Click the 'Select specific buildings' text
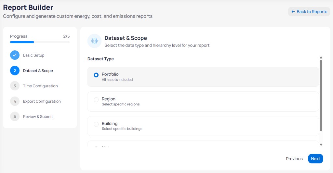The width and height of the screenshot is (333, 173). (122, 129)
